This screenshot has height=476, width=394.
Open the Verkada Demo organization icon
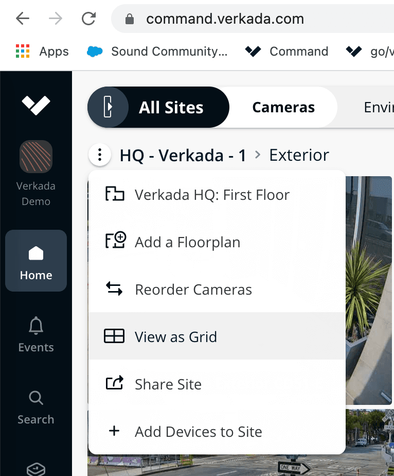pyautogui.click(x=35, y=157)
